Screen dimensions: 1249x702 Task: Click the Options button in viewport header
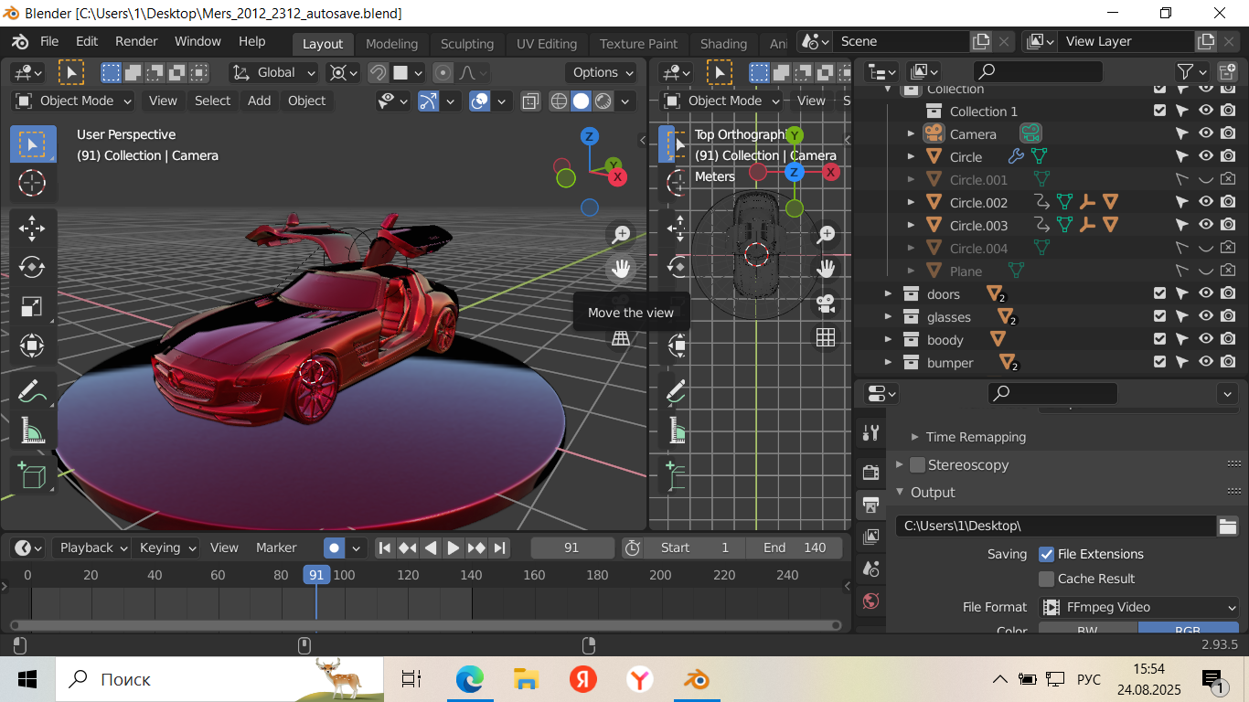pos(603,72)
